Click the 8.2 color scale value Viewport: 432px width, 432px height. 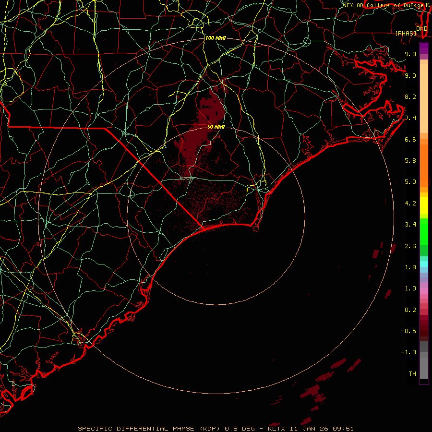coord(410,96)
